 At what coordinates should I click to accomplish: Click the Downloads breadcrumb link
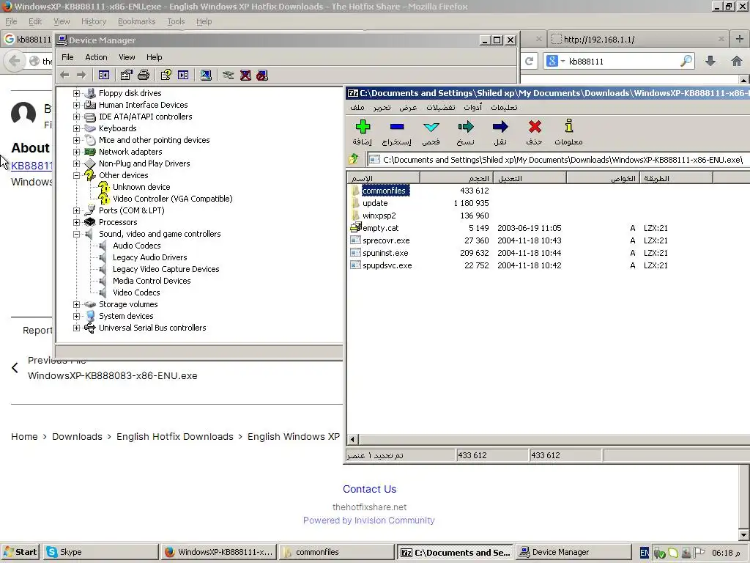pyautogui.click(x=77, y=437)
